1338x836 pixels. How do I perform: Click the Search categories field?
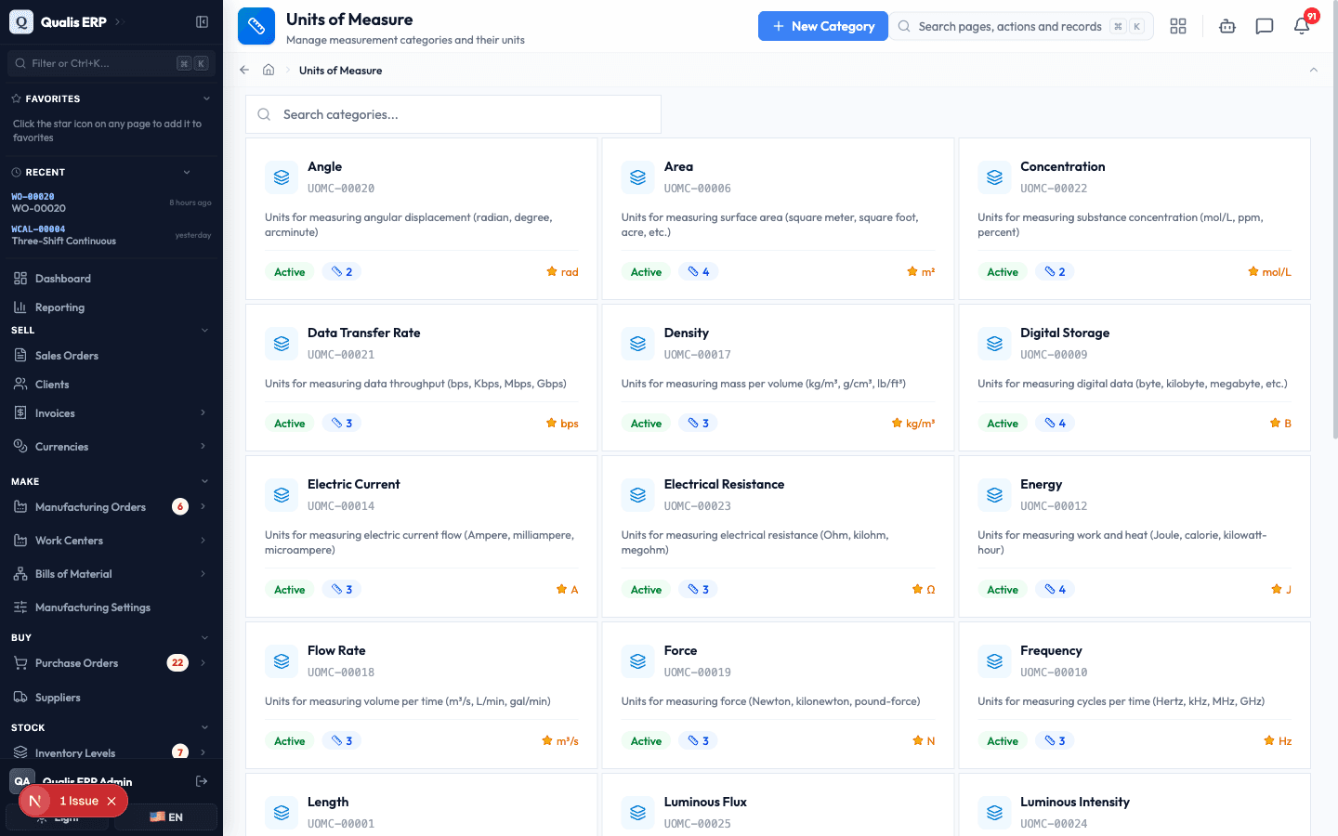(x=453, y=114)
